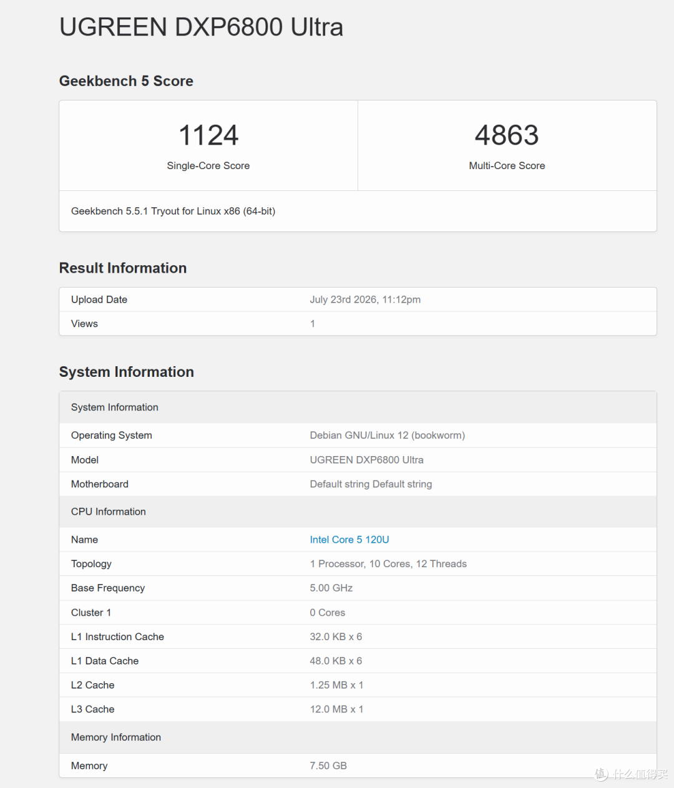The width and height of the screenshot is (674, 788).
Task: Select the Motherboard row label
Action: point(100,484)
